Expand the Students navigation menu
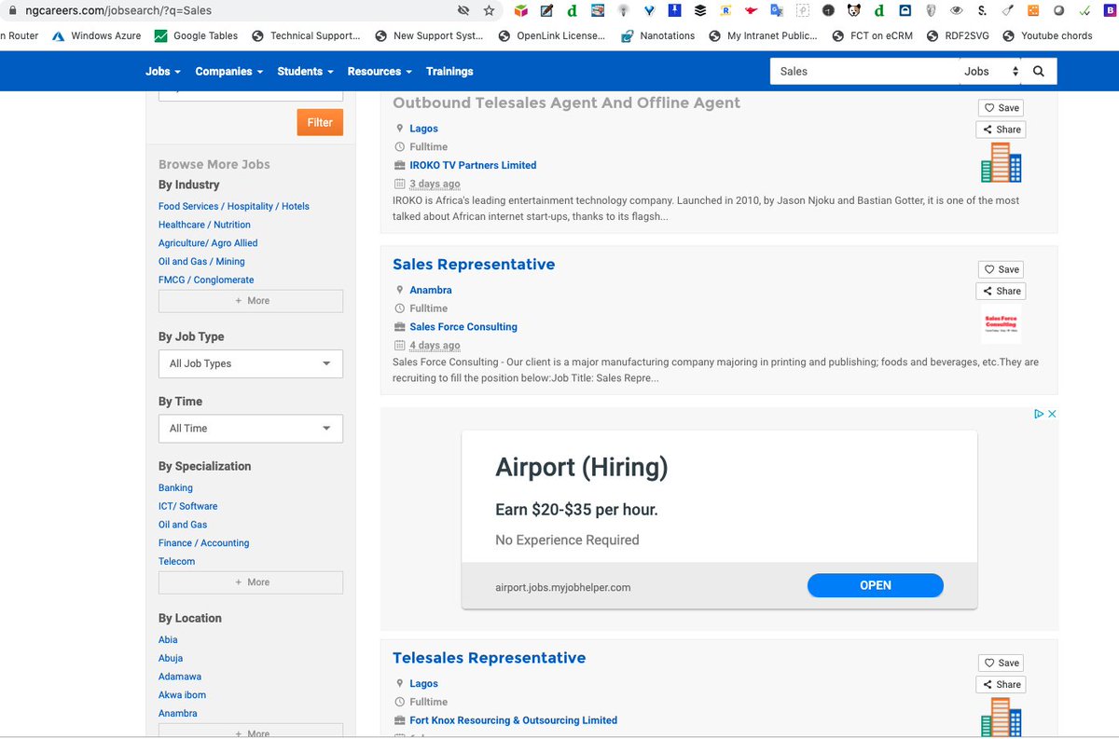Screen dimensions: 1119x739 305,71
